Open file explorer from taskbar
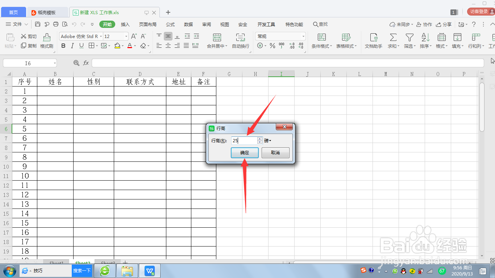 pos(127,271)
